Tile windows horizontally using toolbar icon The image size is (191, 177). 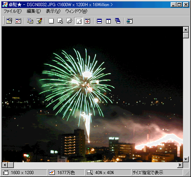pos(99,21)
